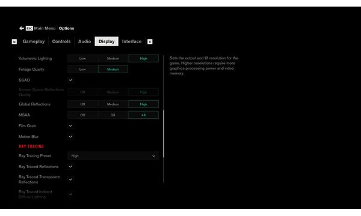This screenshot has height=216, width=361.
Task: Click the back arrow to Main Menu
Action: click(x=22, y=28)
